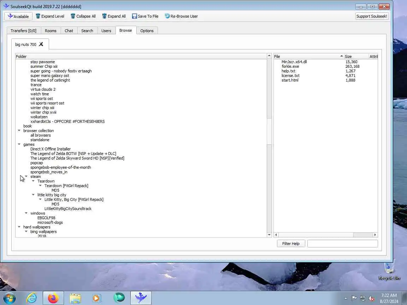
Task: Click Save To File toolbar button
Action: [145, 16]
